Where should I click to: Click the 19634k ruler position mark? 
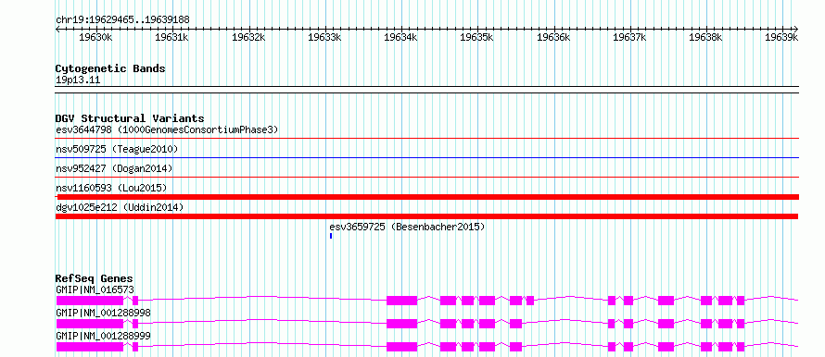401,37
